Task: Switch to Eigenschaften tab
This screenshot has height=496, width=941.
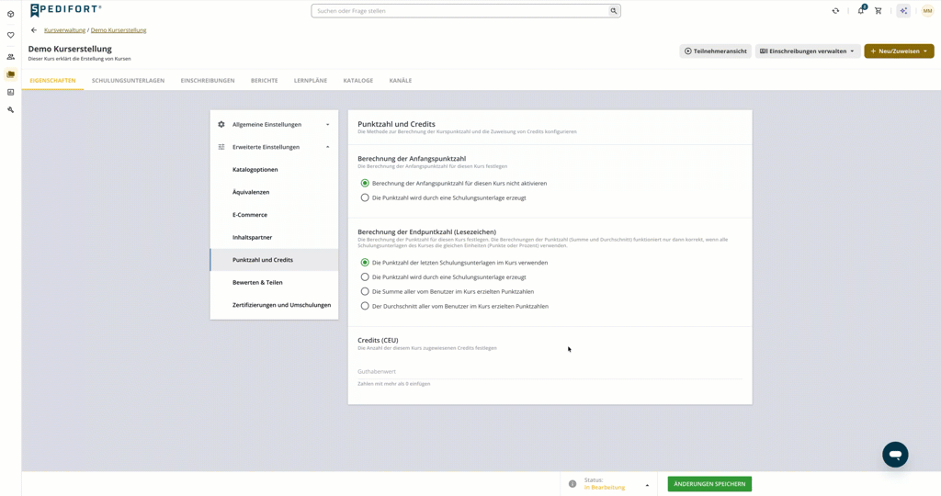Action: point(52,80)
